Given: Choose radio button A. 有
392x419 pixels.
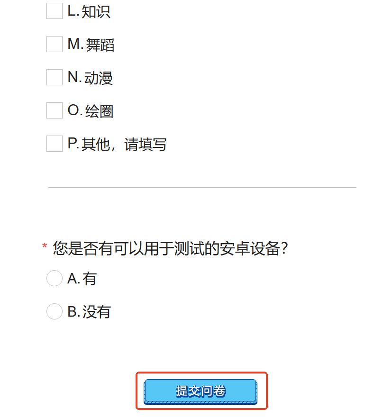Looking at the screenshot, I should point(55,278).
